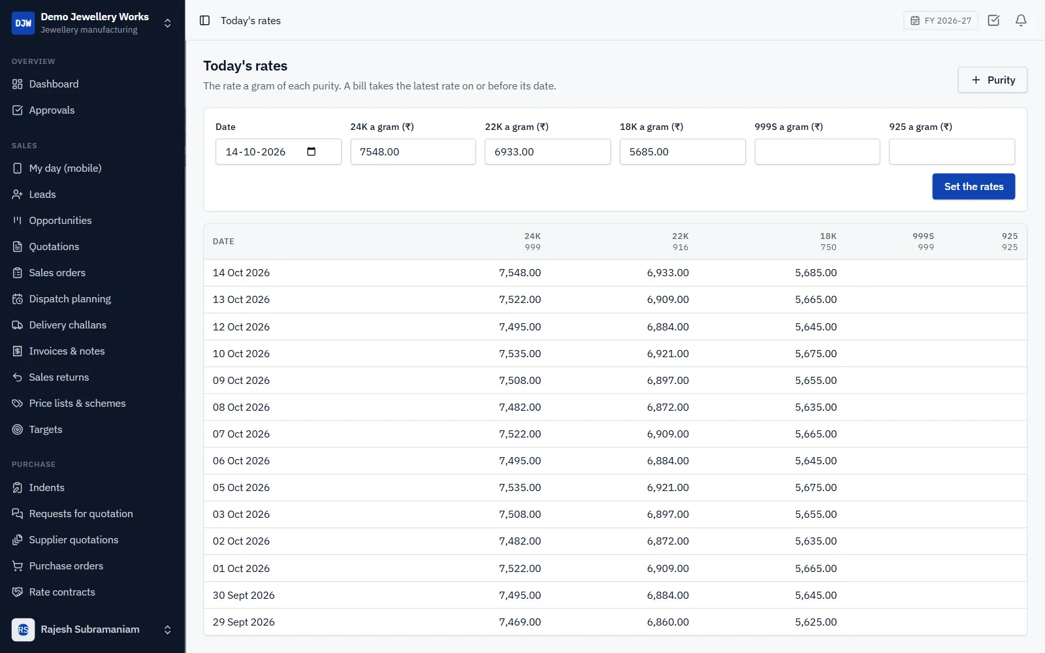Click the empty 999S a gram field
This screenshot has width=1045, height=653.
[817, 151]
